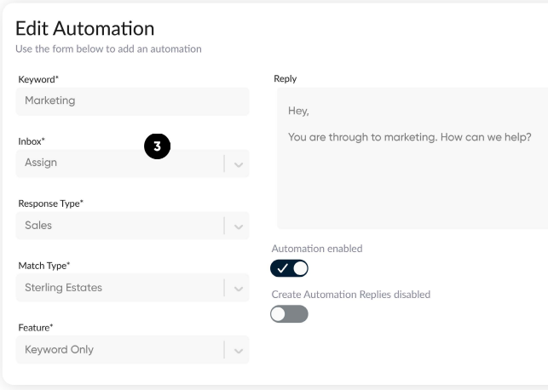Screen dimensions: 548x390
Task: Click the black number 3 badge
Action: click(156, 146)
